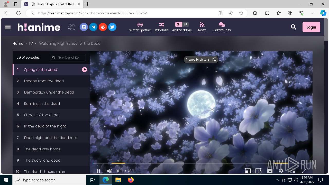Refresh the browser page
Image resolution: width=329 pixels, height=185 pixels.
coord(19,13)
